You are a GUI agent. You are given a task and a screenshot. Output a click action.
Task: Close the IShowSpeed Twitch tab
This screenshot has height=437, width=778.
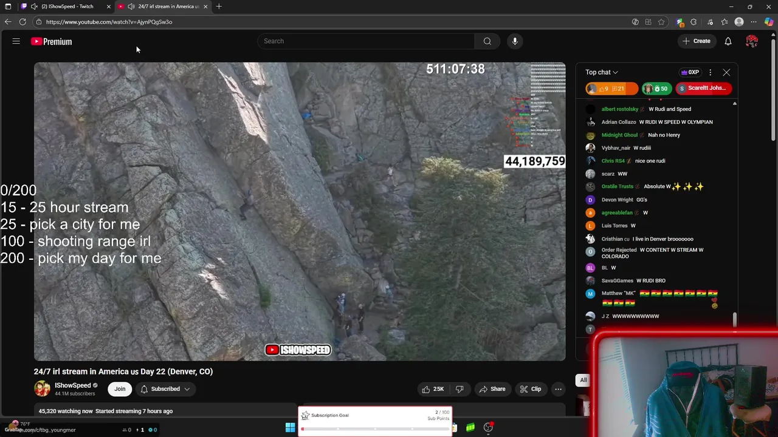pos(108,6)
